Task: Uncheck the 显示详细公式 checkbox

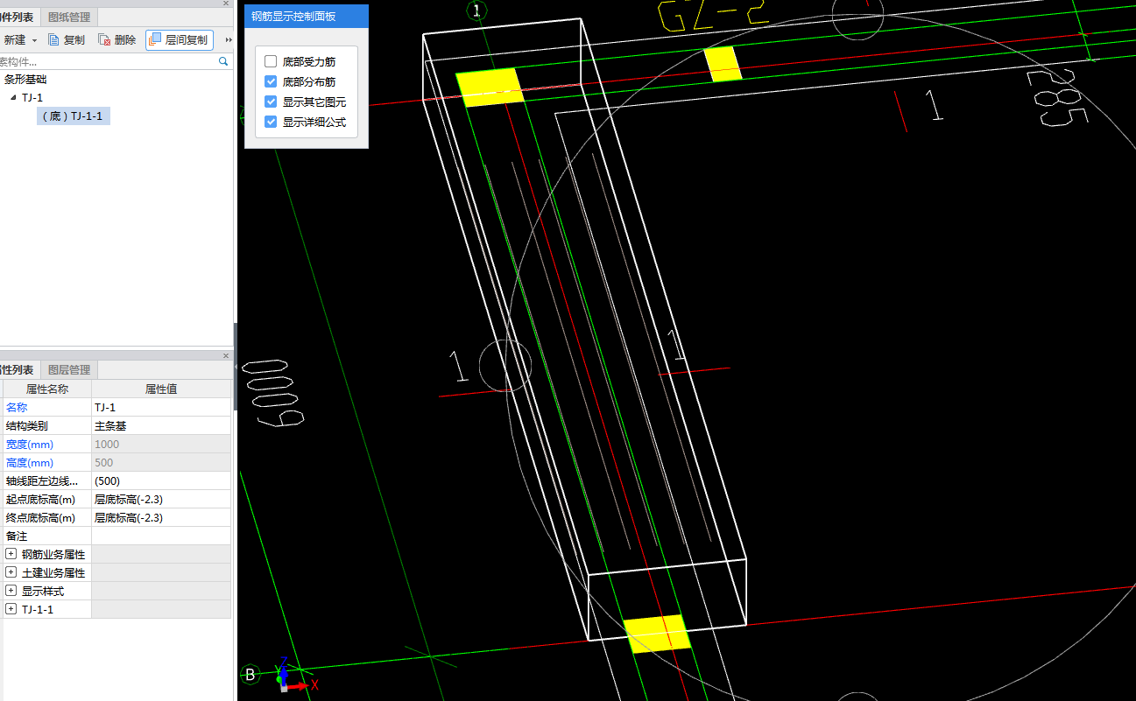Action: [271, 122]
